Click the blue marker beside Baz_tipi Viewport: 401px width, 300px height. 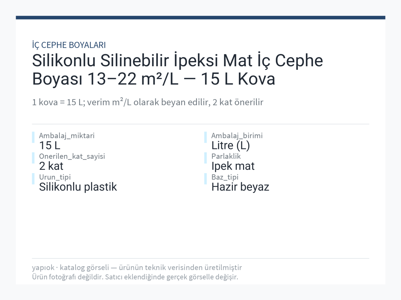[x=206, y=179]
